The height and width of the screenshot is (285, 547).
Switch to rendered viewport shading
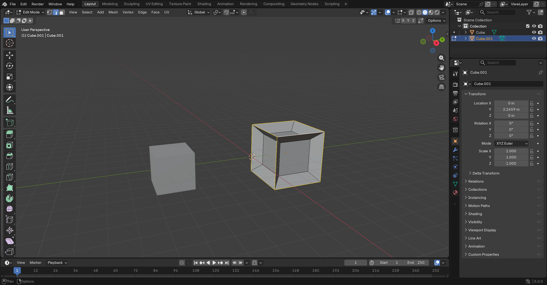(437, 12)
